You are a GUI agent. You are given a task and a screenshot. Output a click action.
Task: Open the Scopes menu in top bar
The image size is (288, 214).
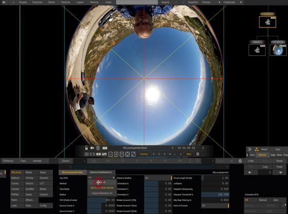point(23,2)
